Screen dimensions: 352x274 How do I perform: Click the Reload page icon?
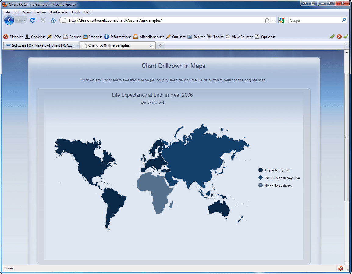33,20
